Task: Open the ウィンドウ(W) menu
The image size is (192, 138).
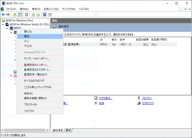Action: (68, 9)
